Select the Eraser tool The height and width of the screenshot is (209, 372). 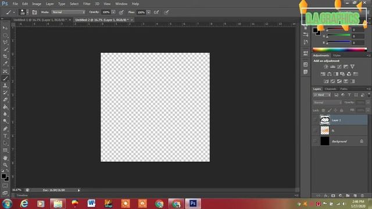coord(5,100)
